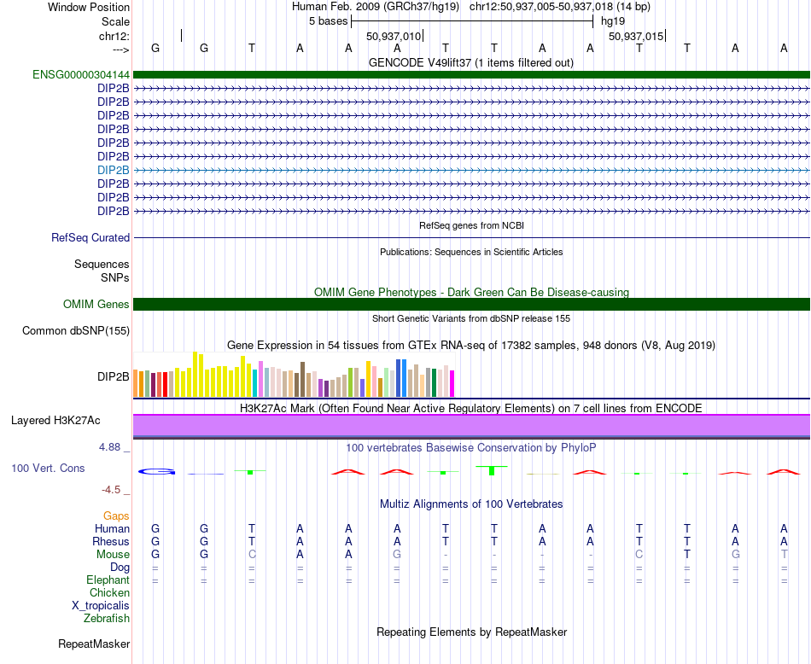Click the Scale label
The height and width of the screenshot is (664, 811).
[x=116, y=21]
